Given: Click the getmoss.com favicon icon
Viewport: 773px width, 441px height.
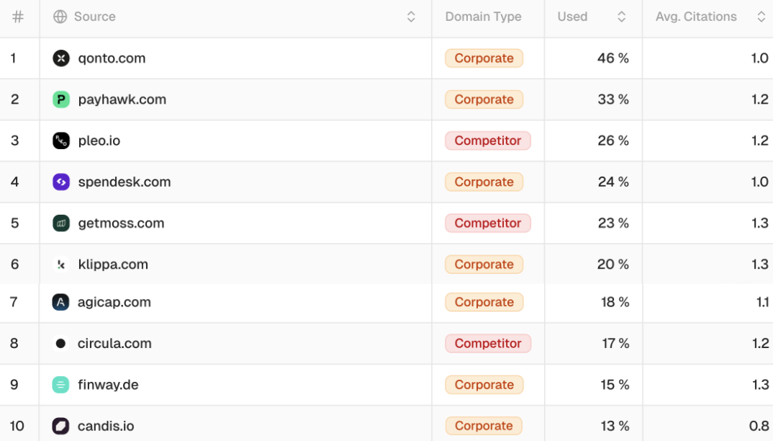Looking at the screenshot, I should [61, 223].
